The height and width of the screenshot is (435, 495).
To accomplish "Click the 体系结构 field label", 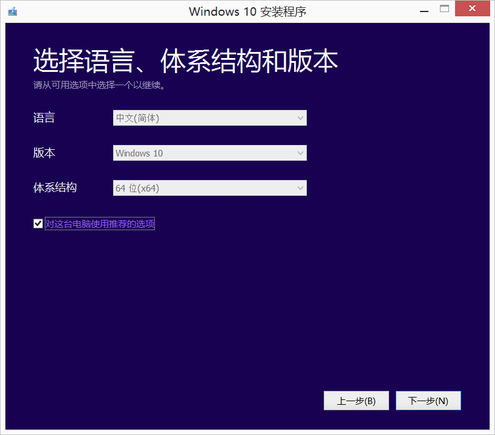I will pos(55,187).
